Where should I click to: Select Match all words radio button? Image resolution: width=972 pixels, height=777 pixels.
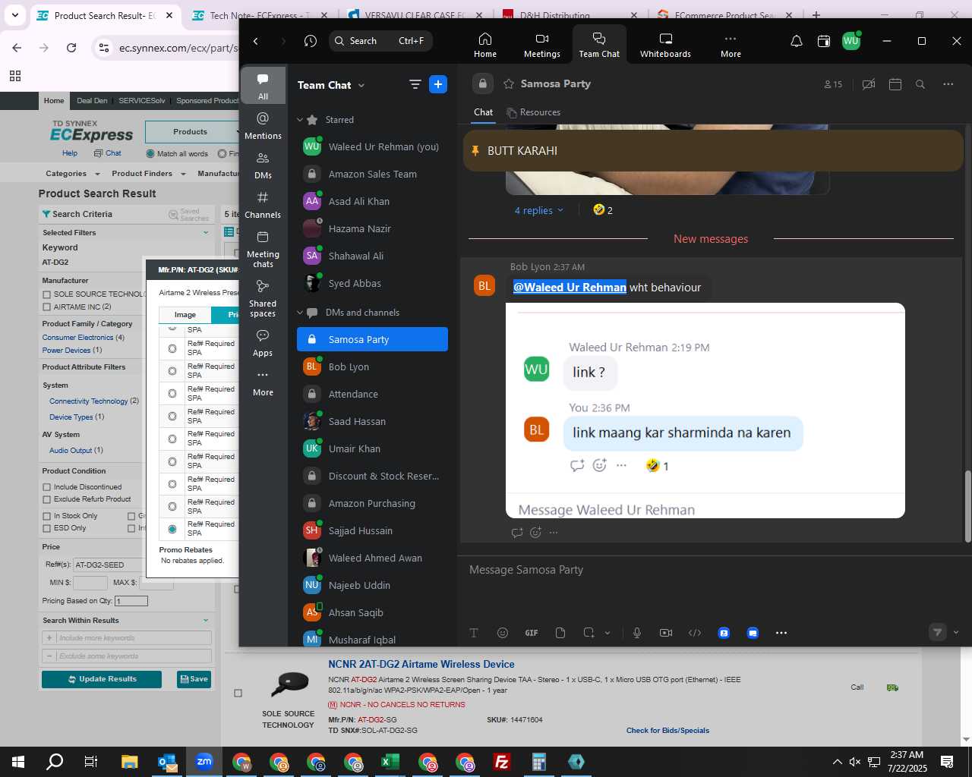pos(150,153)
